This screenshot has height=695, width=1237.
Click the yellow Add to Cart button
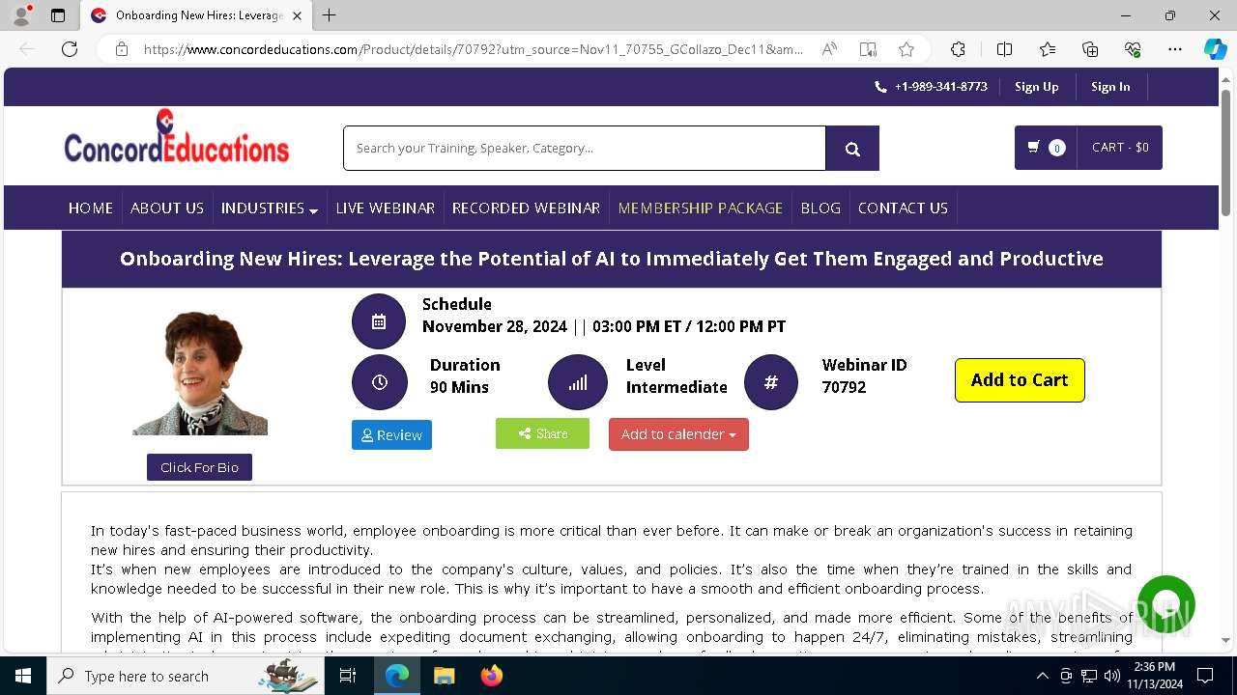pos(1020,380)
